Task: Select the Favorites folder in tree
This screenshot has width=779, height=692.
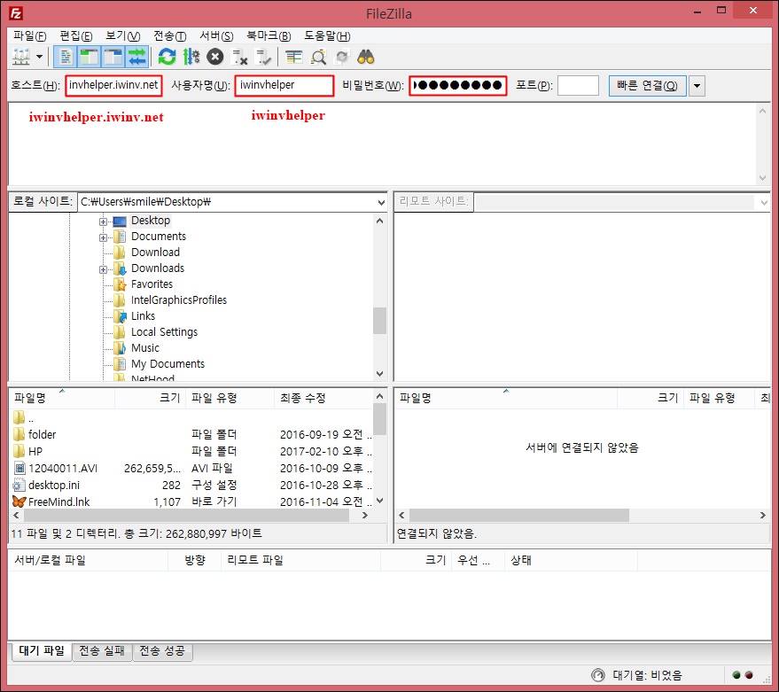Action: [152, 284]
